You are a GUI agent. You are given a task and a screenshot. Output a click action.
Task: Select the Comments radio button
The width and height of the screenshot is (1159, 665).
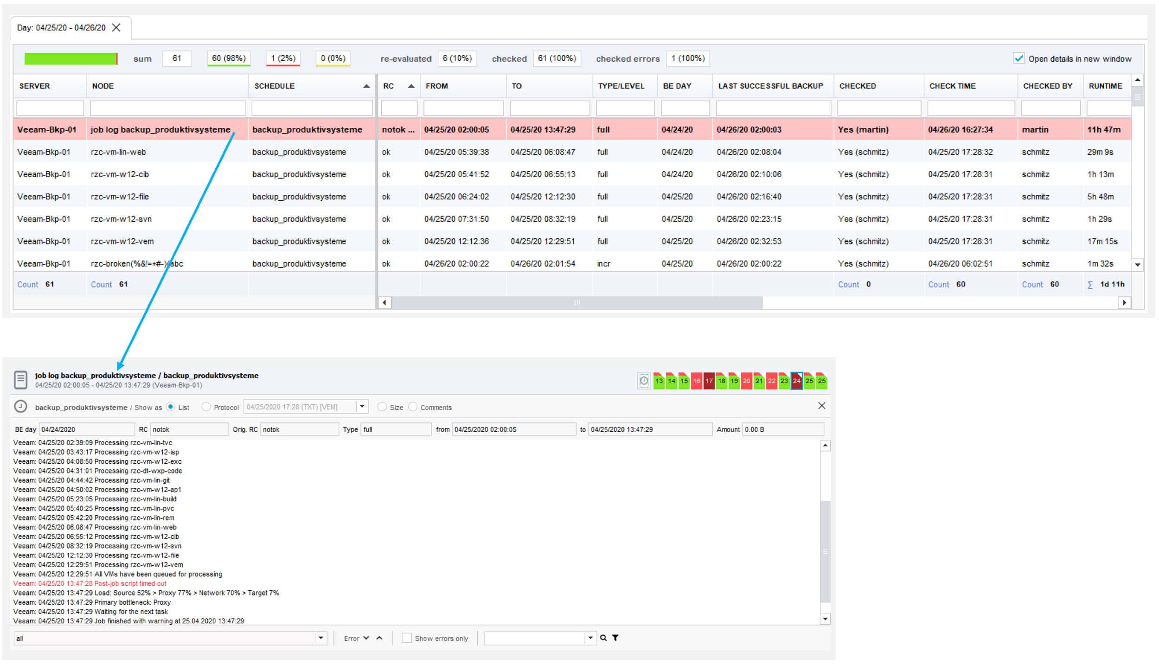tap(412, 407)
